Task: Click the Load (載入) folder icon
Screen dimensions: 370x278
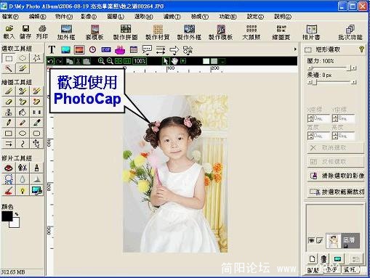Action: click(9, 32)
